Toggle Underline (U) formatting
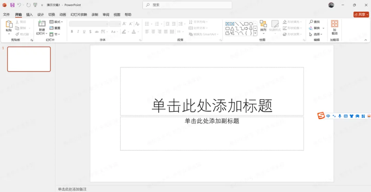 pyautogui.click(x=84, y=31)
